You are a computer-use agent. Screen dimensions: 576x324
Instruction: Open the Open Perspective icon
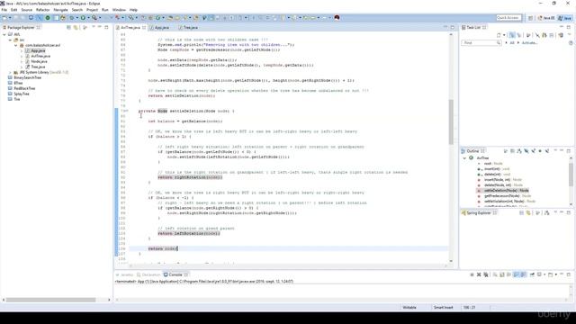click(530, 18)
